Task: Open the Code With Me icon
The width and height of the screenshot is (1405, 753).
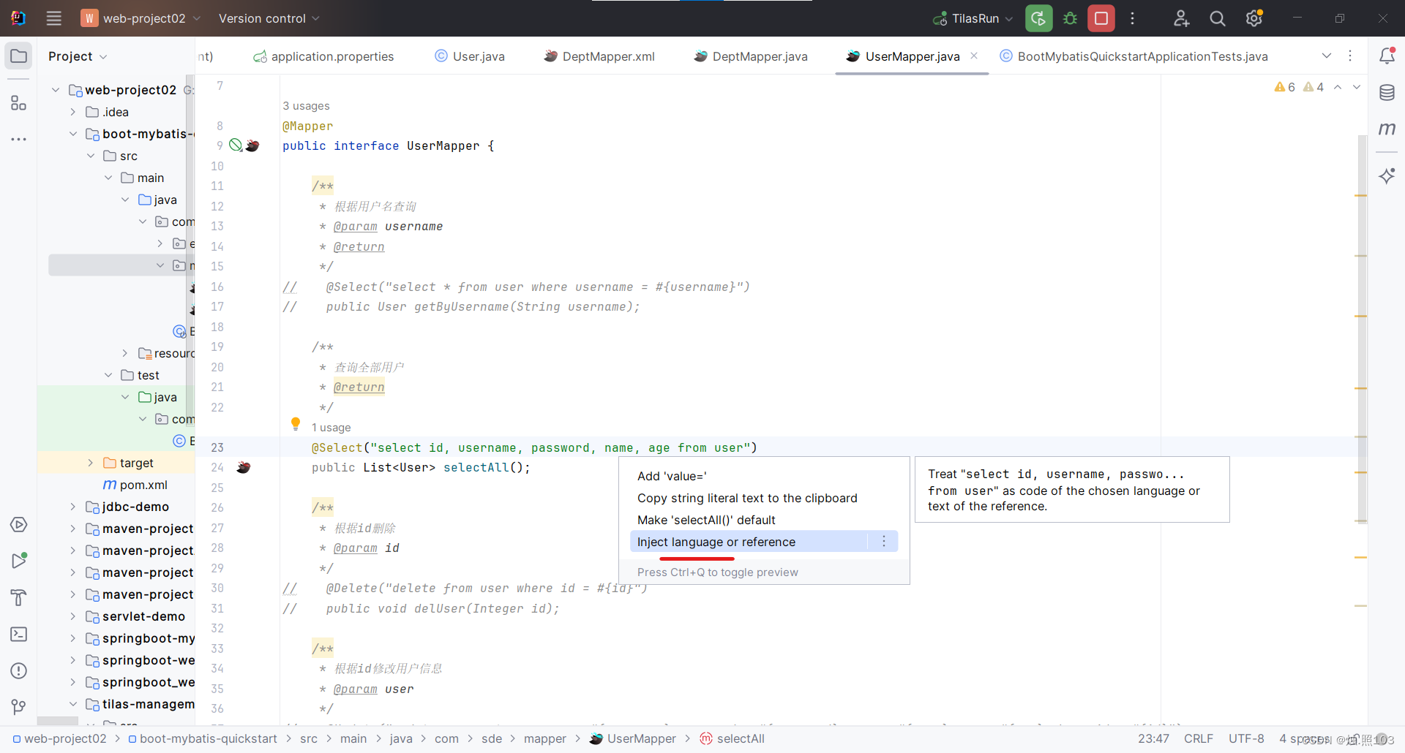Action: 1181,18
